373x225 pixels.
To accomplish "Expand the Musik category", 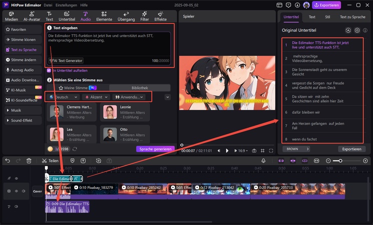I will [23, 110].
